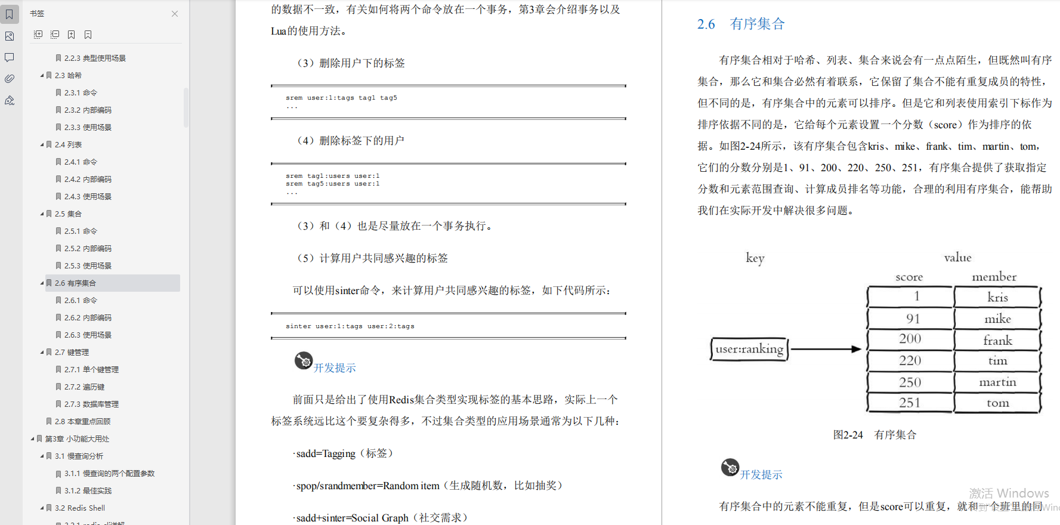
Task: Open the thumbnails panel icon in sidebar
Action: [x=10, y=36]
